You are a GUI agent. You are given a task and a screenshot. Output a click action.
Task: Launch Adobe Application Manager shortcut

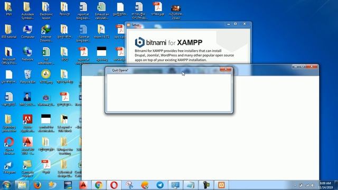(x=27, y=123)
